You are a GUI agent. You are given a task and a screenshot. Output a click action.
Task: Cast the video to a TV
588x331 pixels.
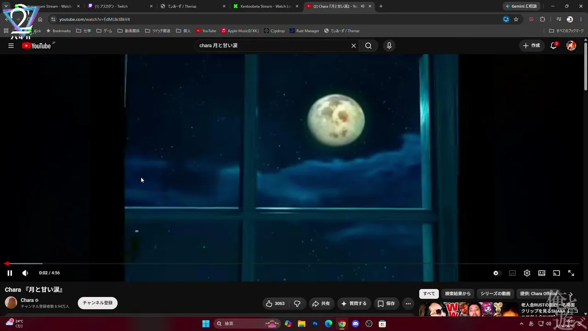coord(556,273)
